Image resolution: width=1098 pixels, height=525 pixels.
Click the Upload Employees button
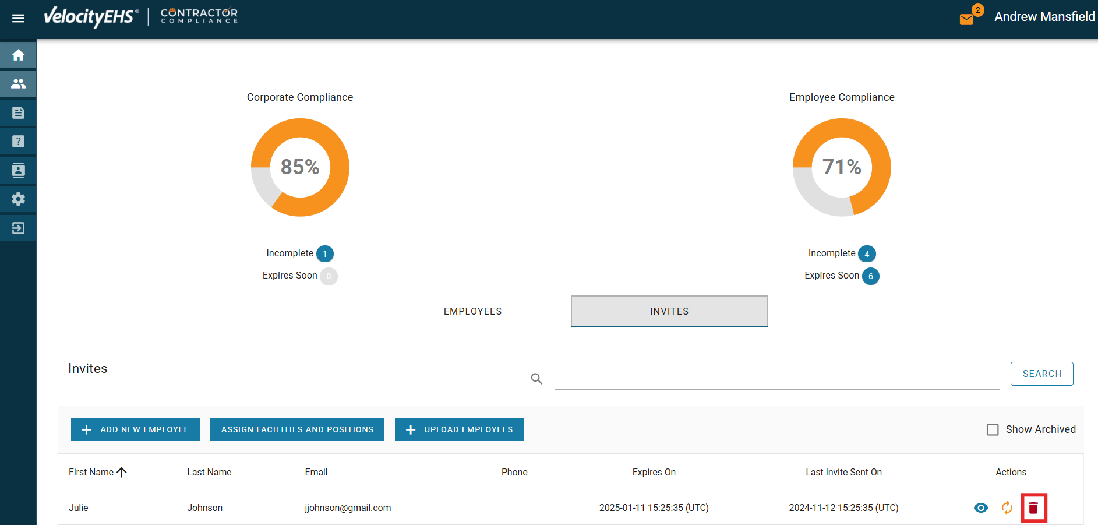point(459,429)
